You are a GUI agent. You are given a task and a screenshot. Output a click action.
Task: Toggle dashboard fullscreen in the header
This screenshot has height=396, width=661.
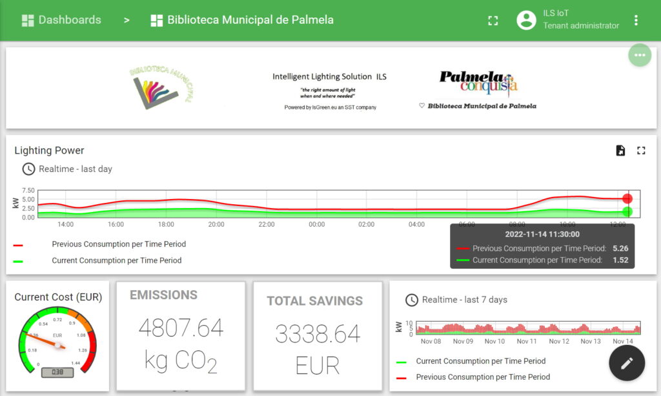pos(493,20)
